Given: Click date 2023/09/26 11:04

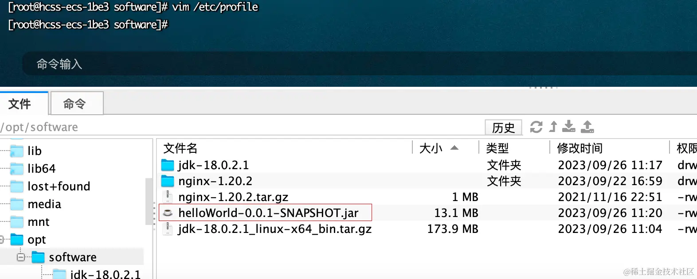Looking at the screenshot, I should pos(610,229).
